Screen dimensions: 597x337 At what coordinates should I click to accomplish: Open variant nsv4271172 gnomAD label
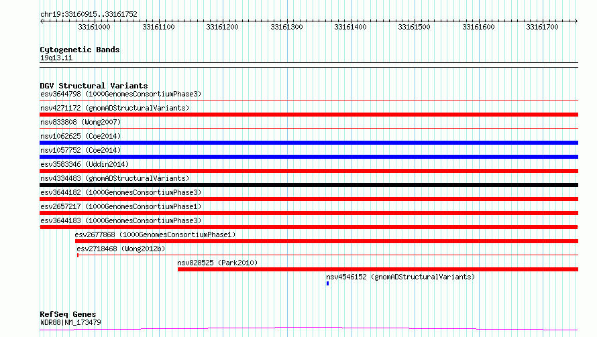coord(115,108)
